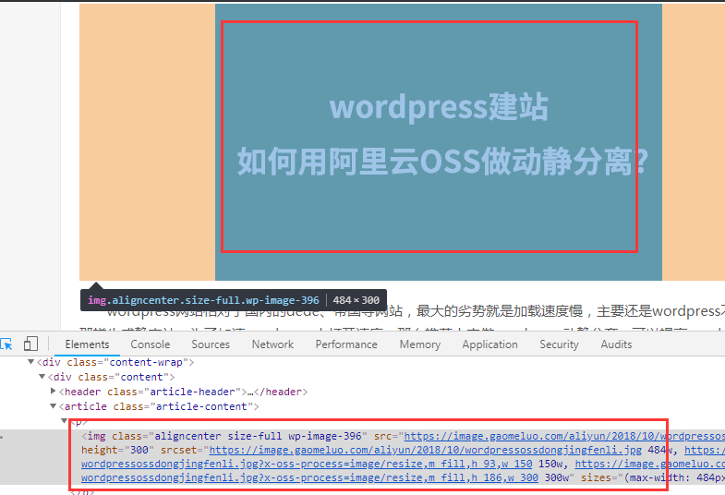Open the Console tab
725x495 pixels.
coord(151,344)
